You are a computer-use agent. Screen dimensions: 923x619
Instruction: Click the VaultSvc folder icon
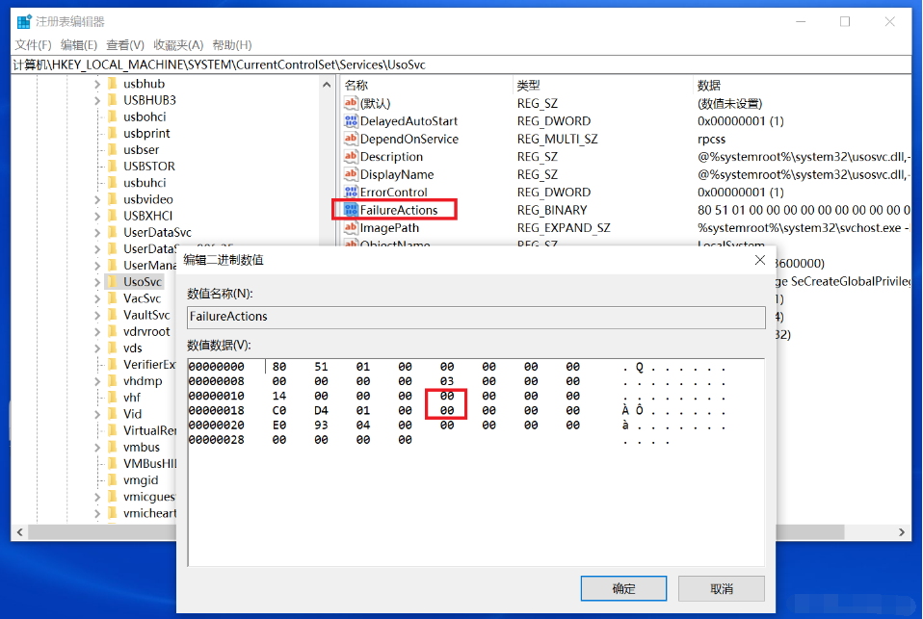[x=113, y=315]
